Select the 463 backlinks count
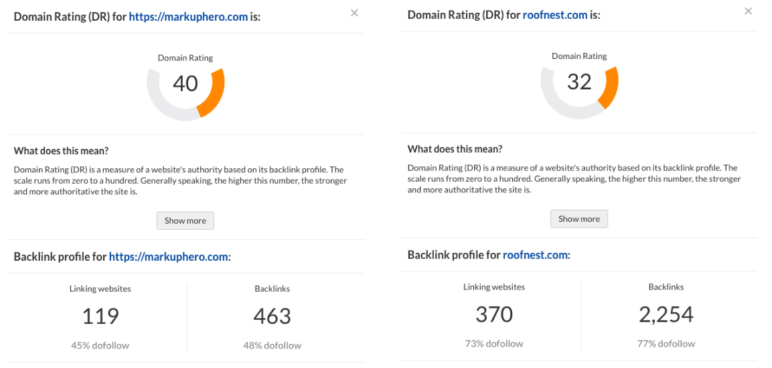 273,316
